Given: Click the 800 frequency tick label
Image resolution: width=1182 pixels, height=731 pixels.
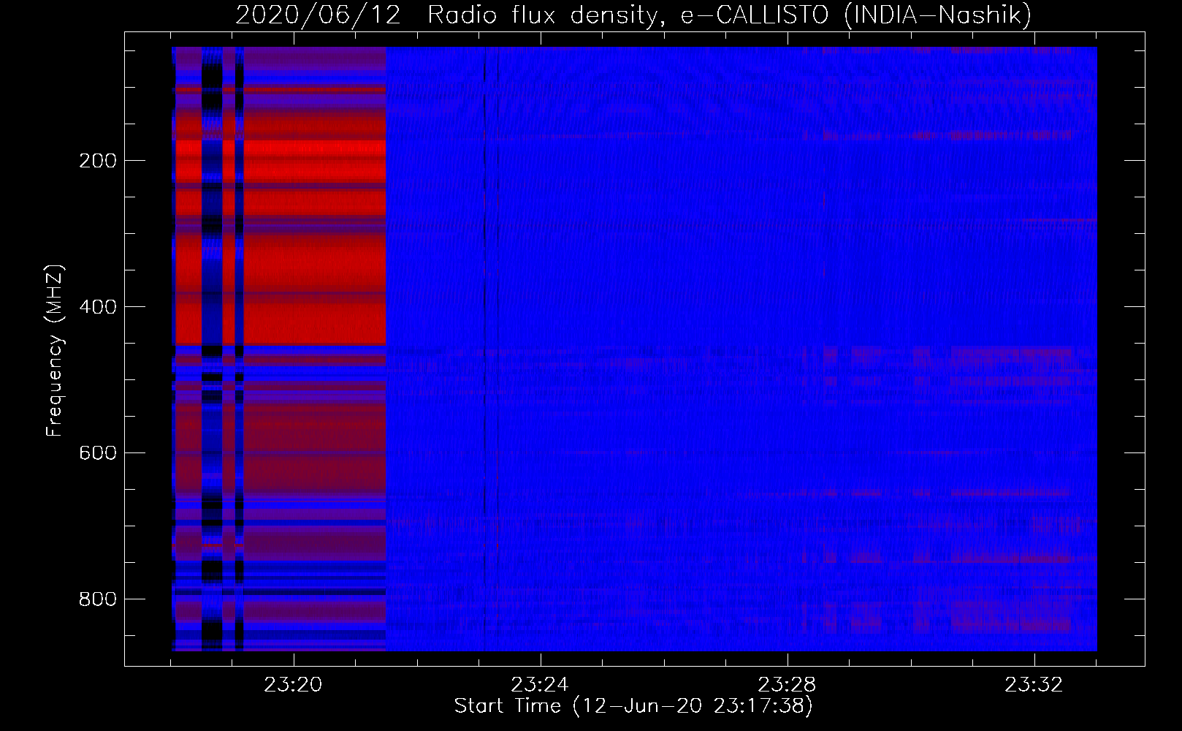Looking at the screenshot, I should click(97, 599).
